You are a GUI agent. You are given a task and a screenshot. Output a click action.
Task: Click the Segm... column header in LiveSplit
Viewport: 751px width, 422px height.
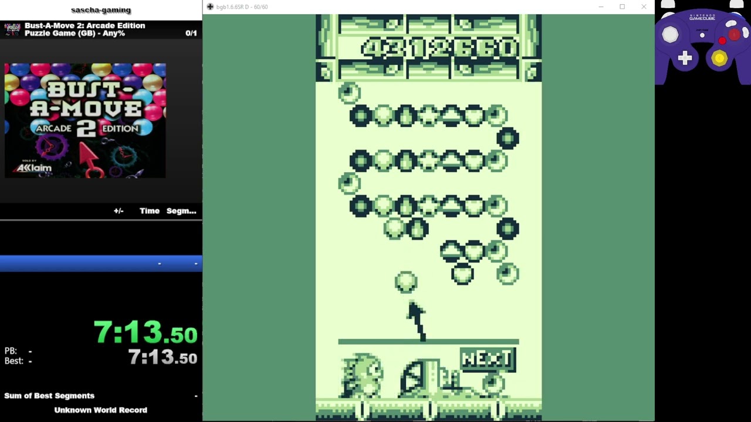tap(181, 211)
